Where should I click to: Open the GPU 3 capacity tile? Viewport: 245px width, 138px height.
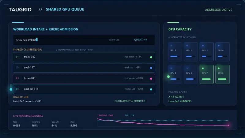click(x=206, y=51)
